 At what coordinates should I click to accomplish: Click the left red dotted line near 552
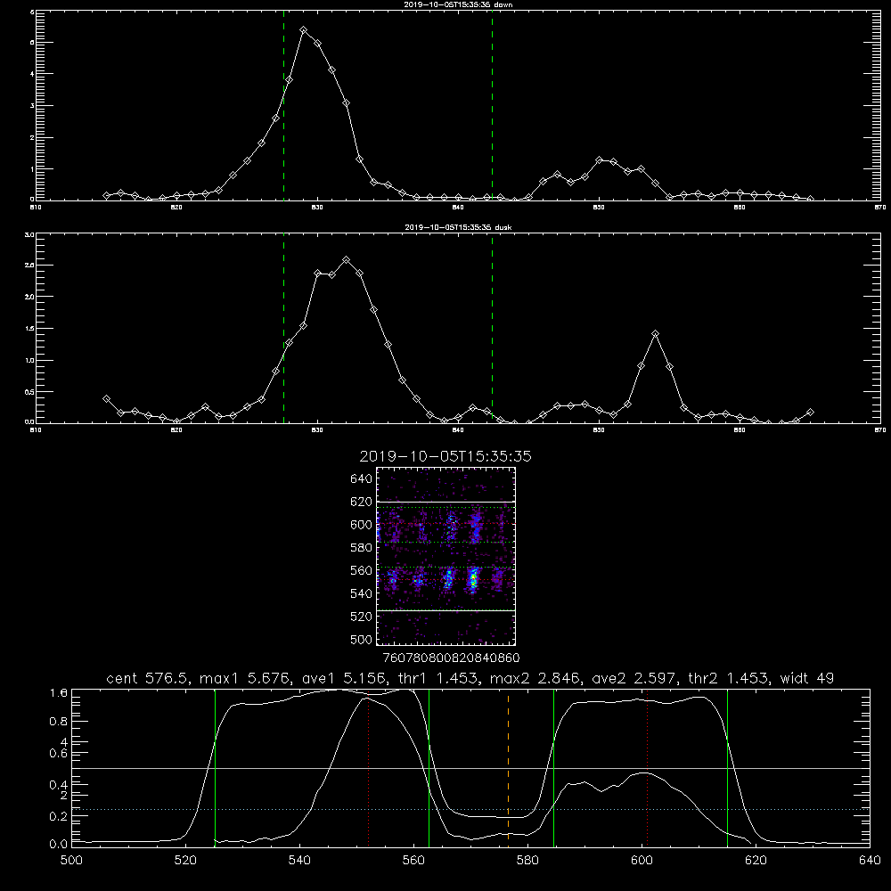[369, 767]
